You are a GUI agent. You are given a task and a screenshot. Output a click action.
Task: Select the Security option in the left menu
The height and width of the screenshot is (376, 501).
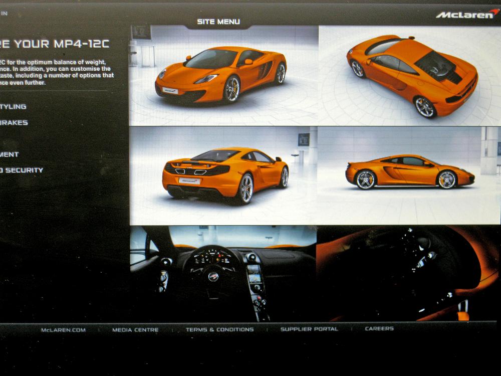coord(22,170)
